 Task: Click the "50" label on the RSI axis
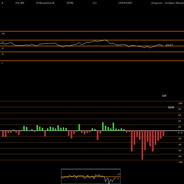pyautogui.click(x=3, y=48)
